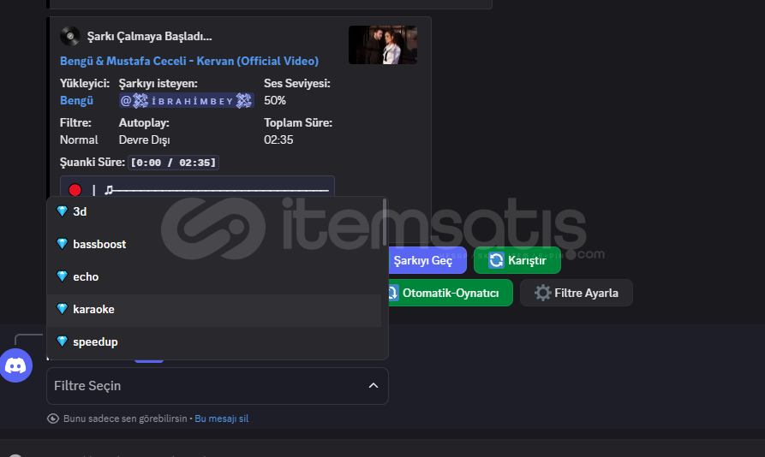Image resolution: width=765 pixels, height=457 pixels.
Task: Open the Bengü uploader link
Action: 76,100
